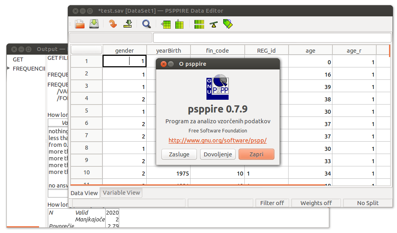Select row header 7
This screenshot has width=397, height=233.
click(x=86, y=135)
